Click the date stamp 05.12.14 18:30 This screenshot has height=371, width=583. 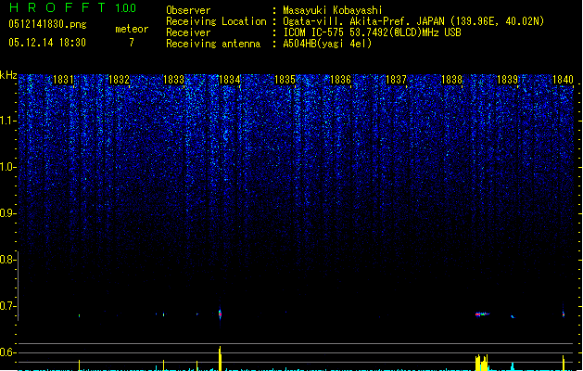coord(47,43)
